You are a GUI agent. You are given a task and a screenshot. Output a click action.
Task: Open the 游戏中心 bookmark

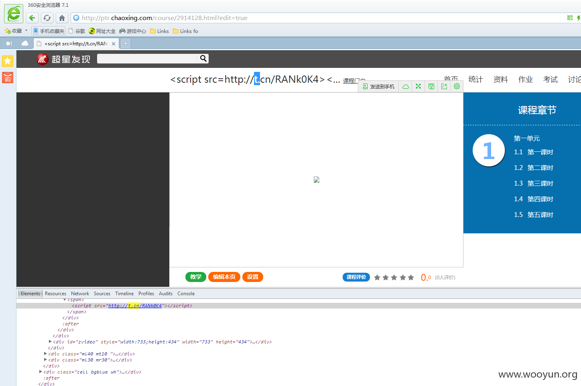point(133,31)
